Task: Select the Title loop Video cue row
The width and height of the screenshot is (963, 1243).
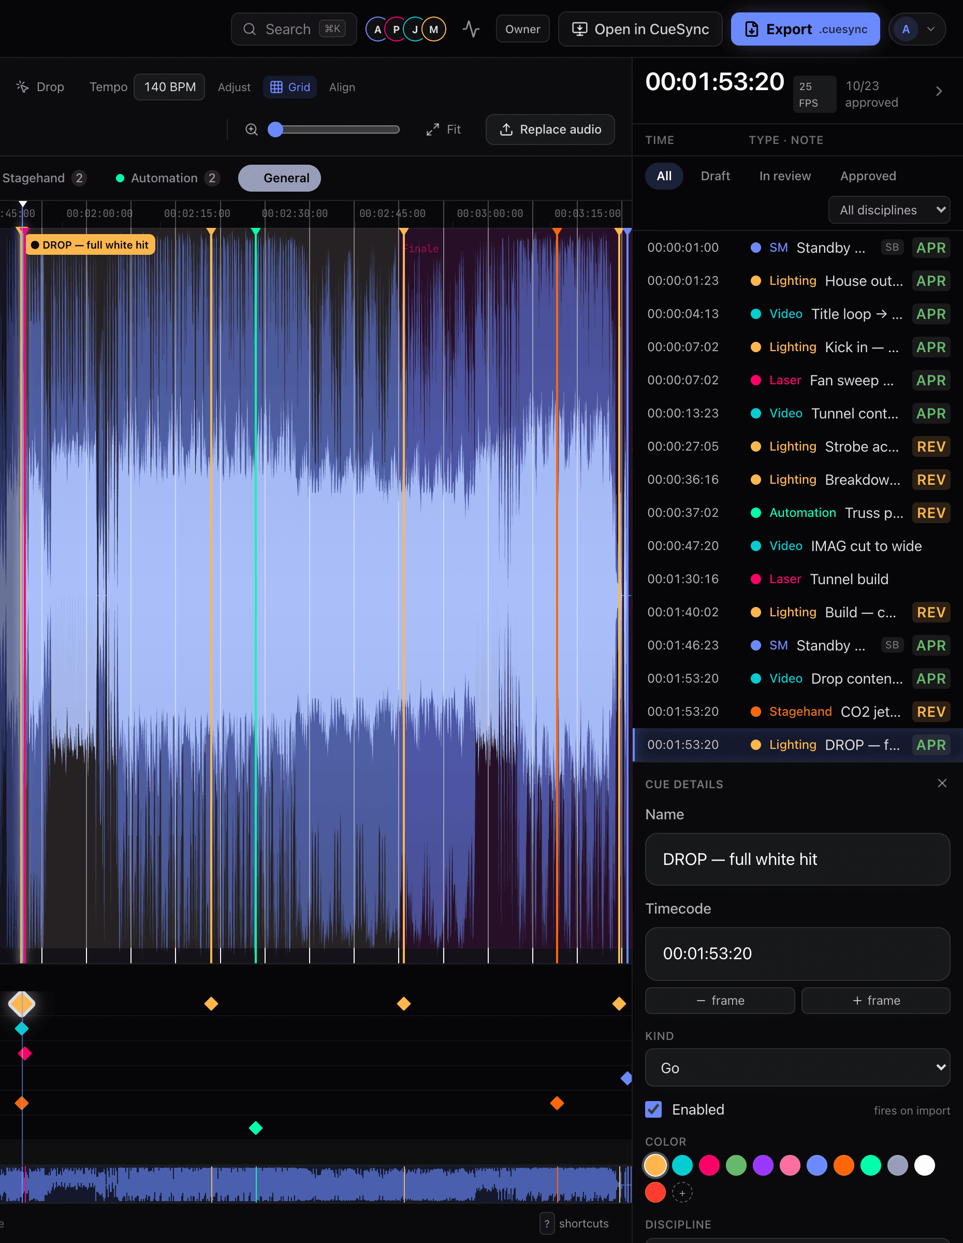Action: click(x=797, y=313)
